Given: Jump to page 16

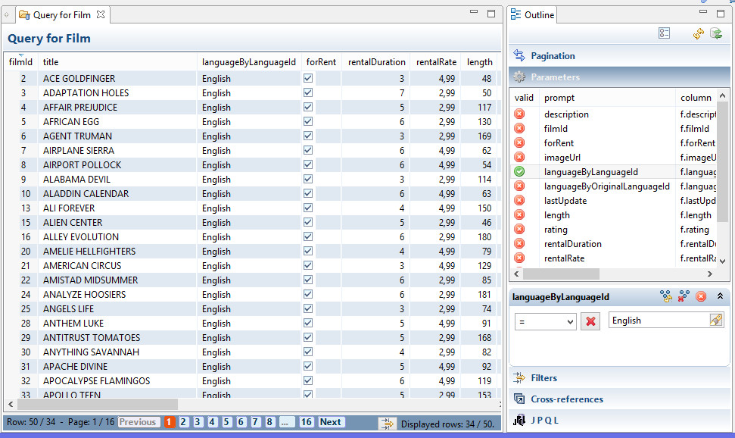Looking at the screenshot, I should tap(307, 422).
